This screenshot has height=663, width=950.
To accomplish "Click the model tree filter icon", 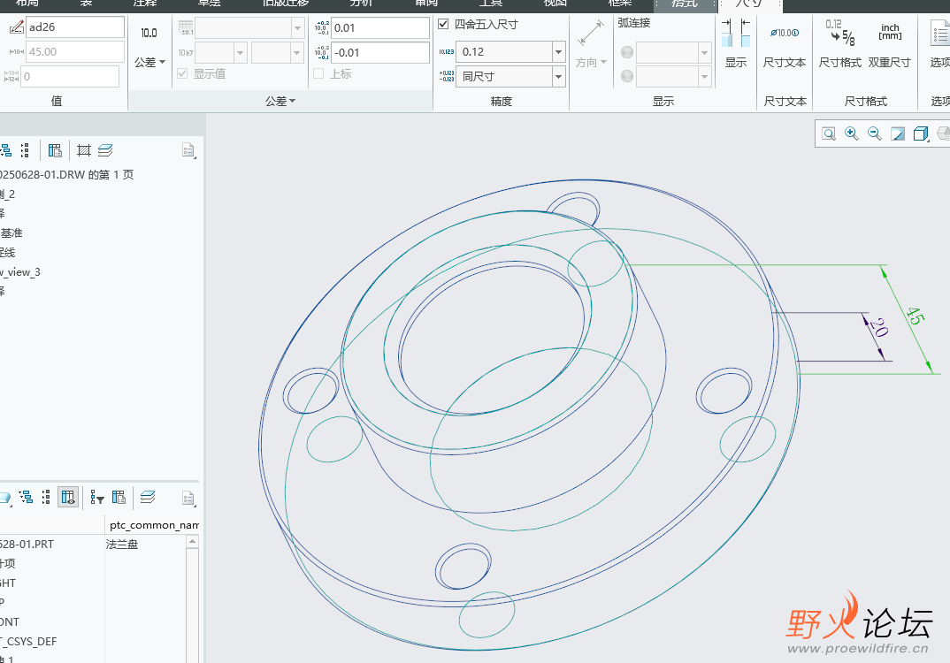I will point(97,498).
